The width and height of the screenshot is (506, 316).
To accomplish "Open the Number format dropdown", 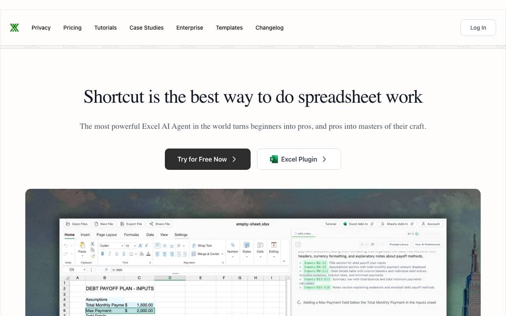I will [232, 250].
